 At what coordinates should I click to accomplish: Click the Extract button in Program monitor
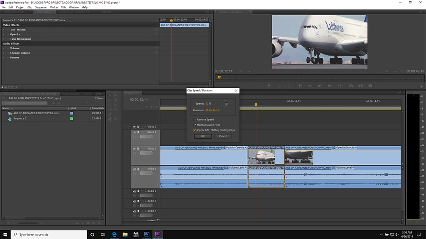pyautogui.click(x=360, y=86)
